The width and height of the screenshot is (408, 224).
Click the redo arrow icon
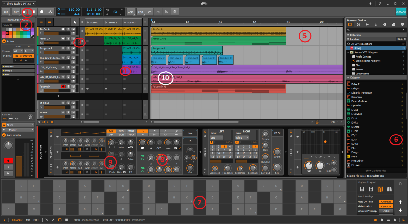click(x=158, y=12)
